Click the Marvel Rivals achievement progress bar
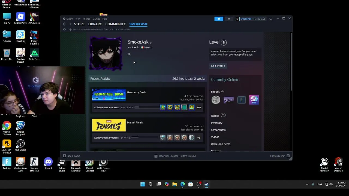 click(x=145, y=138)
